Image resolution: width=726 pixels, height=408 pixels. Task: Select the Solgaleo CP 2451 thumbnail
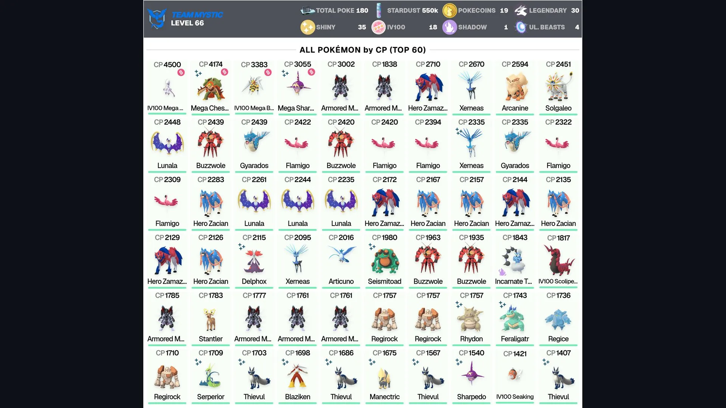558,87
